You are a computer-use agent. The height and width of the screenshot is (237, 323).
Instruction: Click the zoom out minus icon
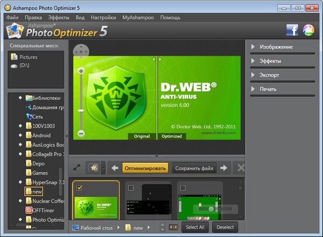coord(81,133)
